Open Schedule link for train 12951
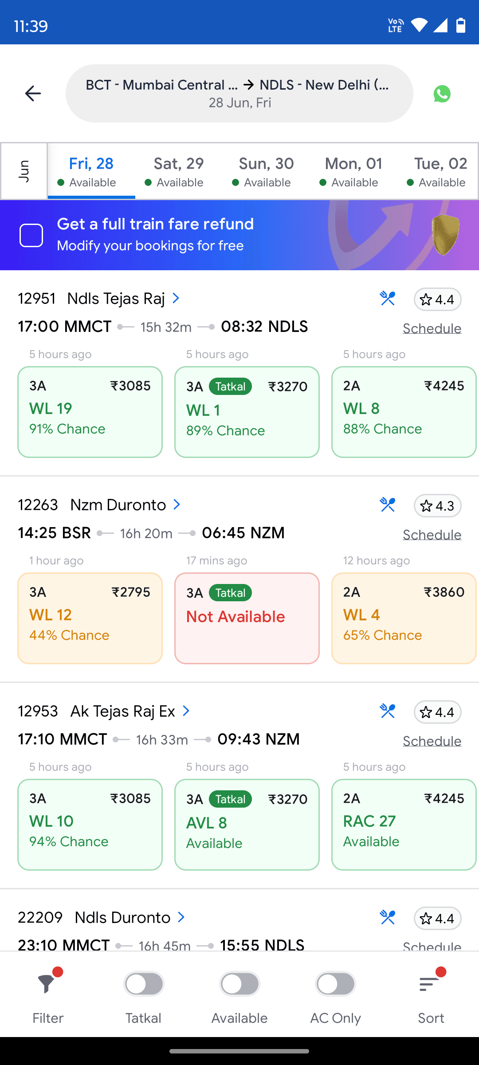Viewport: 479px width, 1065px height. (x=432, y=328)
